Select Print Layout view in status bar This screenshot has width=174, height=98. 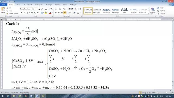click(x=140, y=93)
